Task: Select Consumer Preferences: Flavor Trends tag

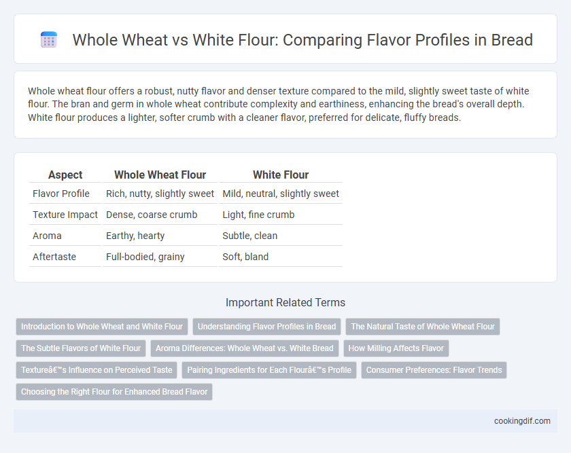Action: tap(434, 370)
